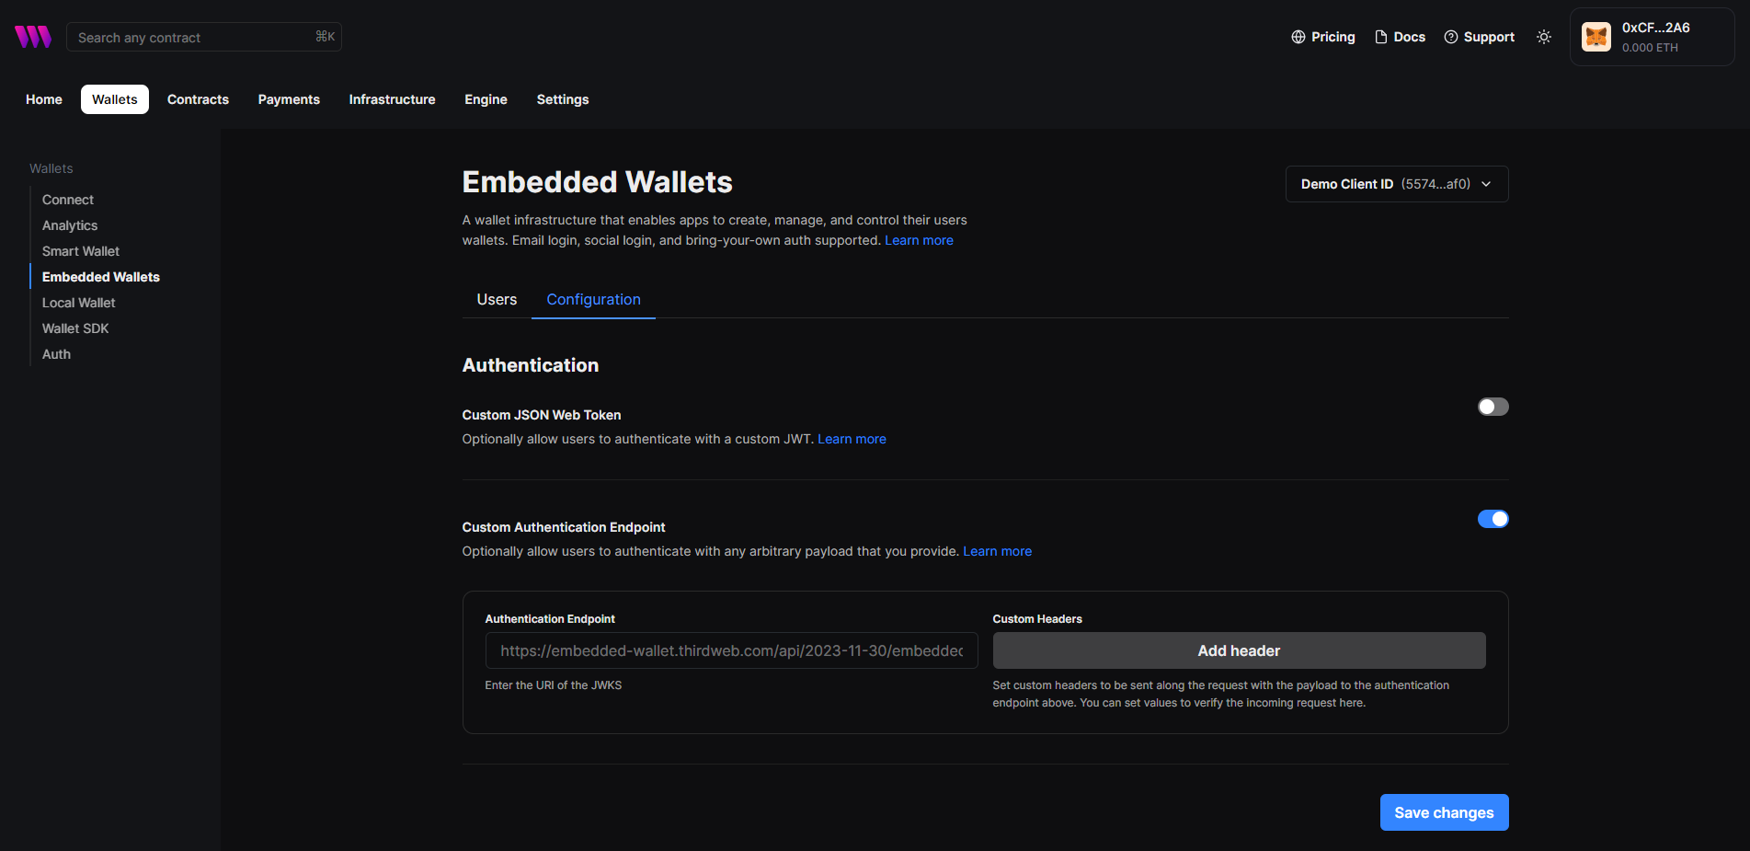Click the MetaMask fox icon
The width and height of the screenshot is (1750, 851).
coord(1596,37)
